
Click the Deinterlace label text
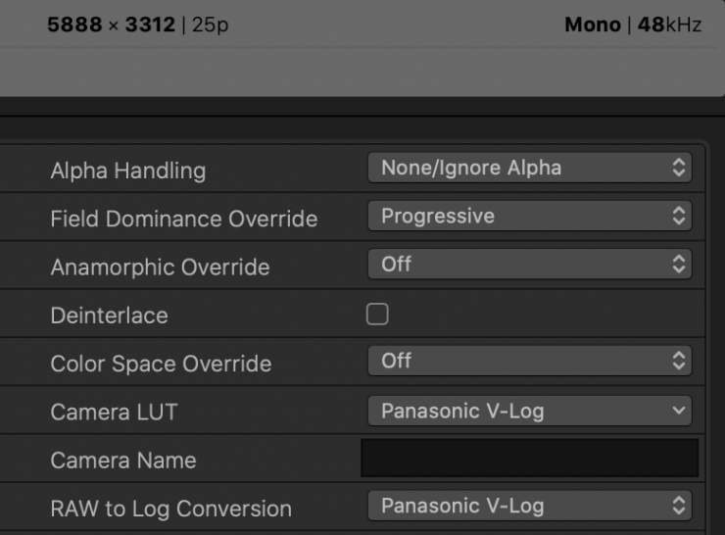[x=109, y=316]
